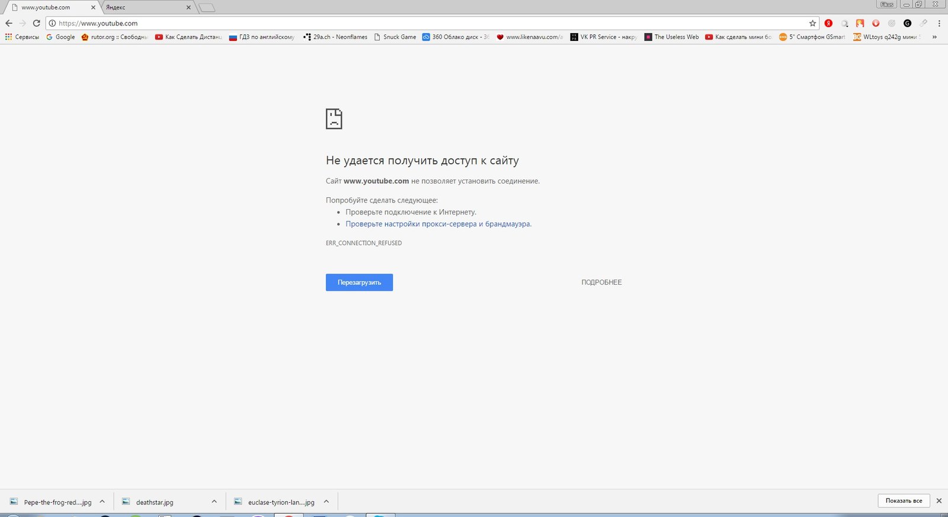Image resolution: width=948 pixels, height=517 pixels.
Task: Click the red download-arrow extension icon
Action: [x=876, y=23]
